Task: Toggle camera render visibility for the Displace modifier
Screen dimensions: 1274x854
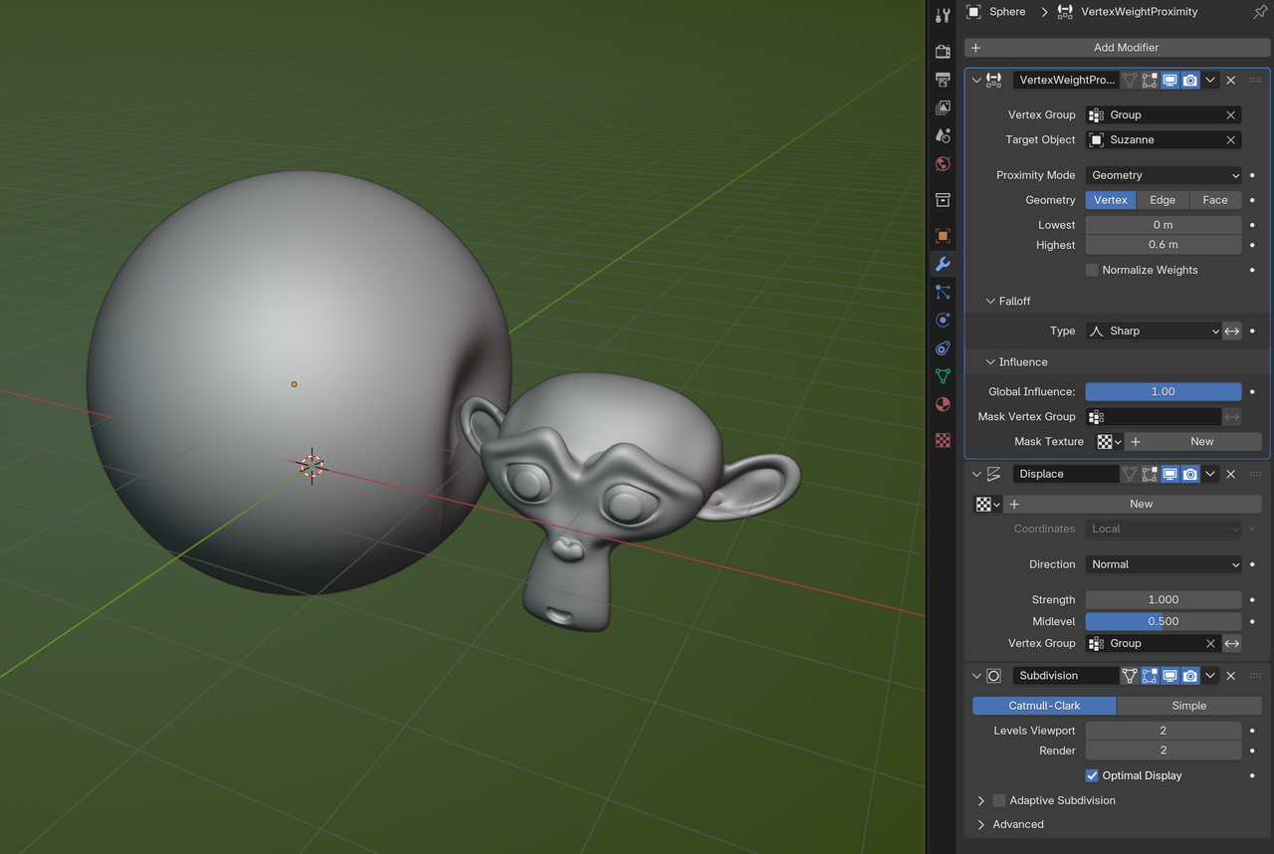Action: point(1189,474)
